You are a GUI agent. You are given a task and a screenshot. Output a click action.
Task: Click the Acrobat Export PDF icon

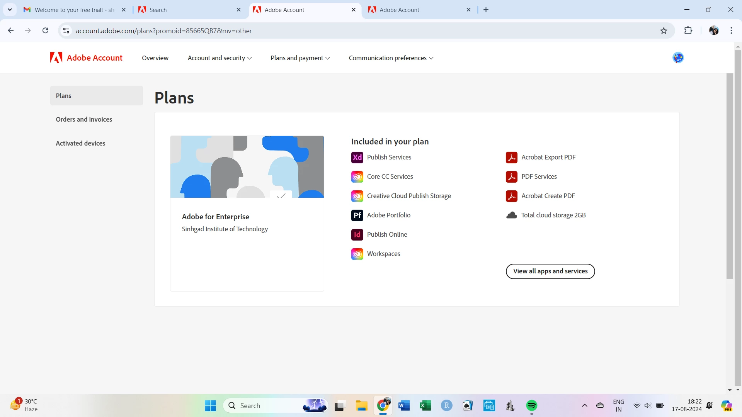tap(511, 158)
